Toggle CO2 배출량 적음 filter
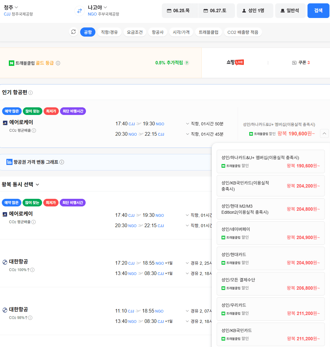330x347 pixels. pyautogui.click(x=243, y=32)
